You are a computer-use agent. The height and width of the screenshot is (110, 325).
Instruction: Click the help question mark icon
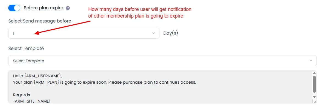pos(68,8)
